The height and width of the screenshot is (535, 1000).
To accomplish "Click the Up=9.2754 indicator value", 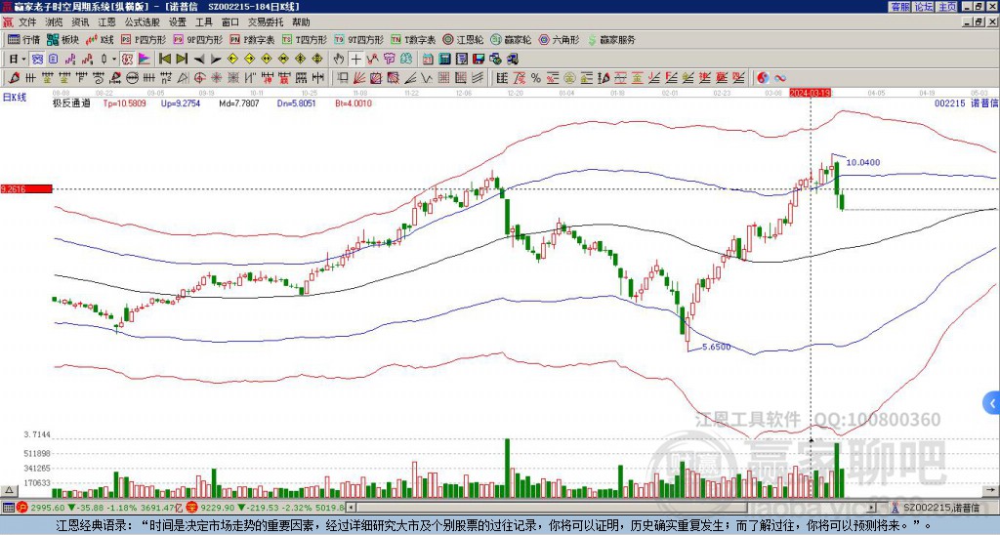I will click(181, 103).
